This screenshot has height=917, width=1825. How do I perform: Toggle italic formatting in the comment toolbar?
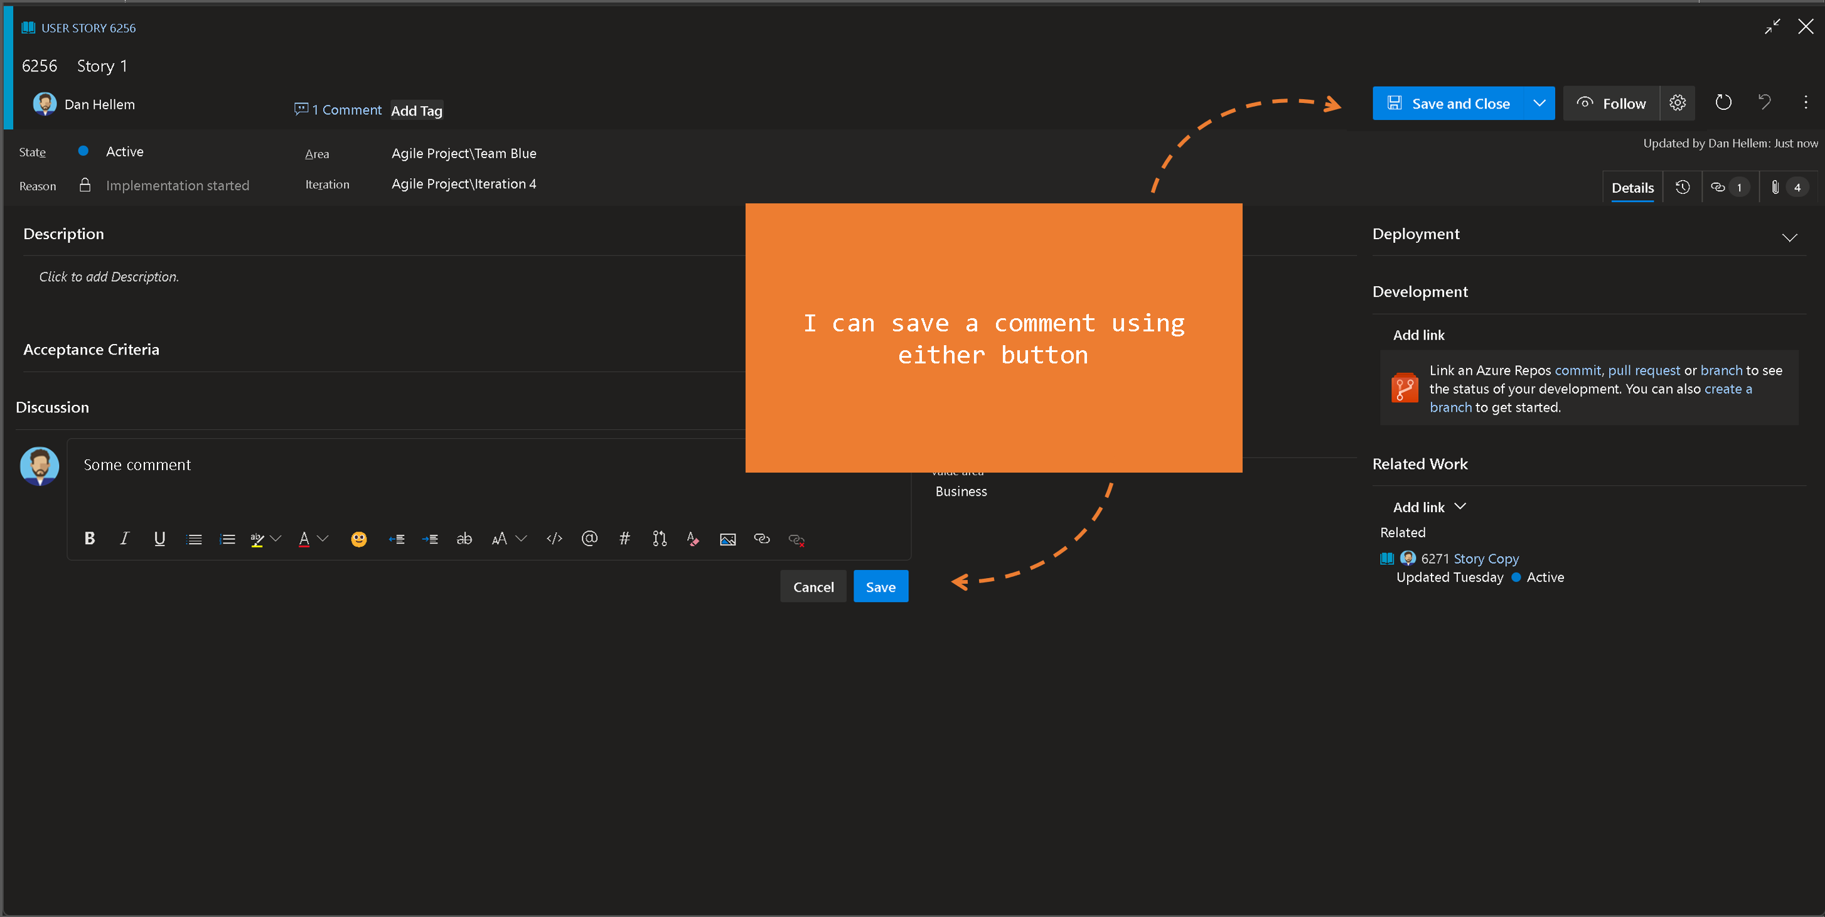coord(125,539)
